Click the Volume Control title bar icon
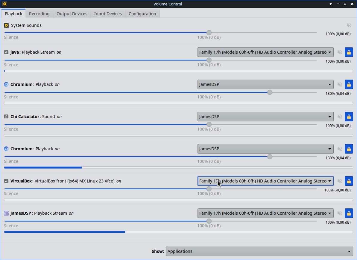The image size is (357, 260). 4,4
